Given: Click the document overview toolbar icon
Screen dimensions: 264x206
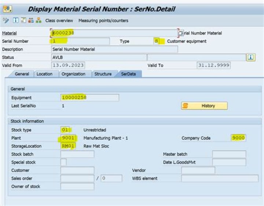Looking at the screenshot, I should click(x=23, y=20).
